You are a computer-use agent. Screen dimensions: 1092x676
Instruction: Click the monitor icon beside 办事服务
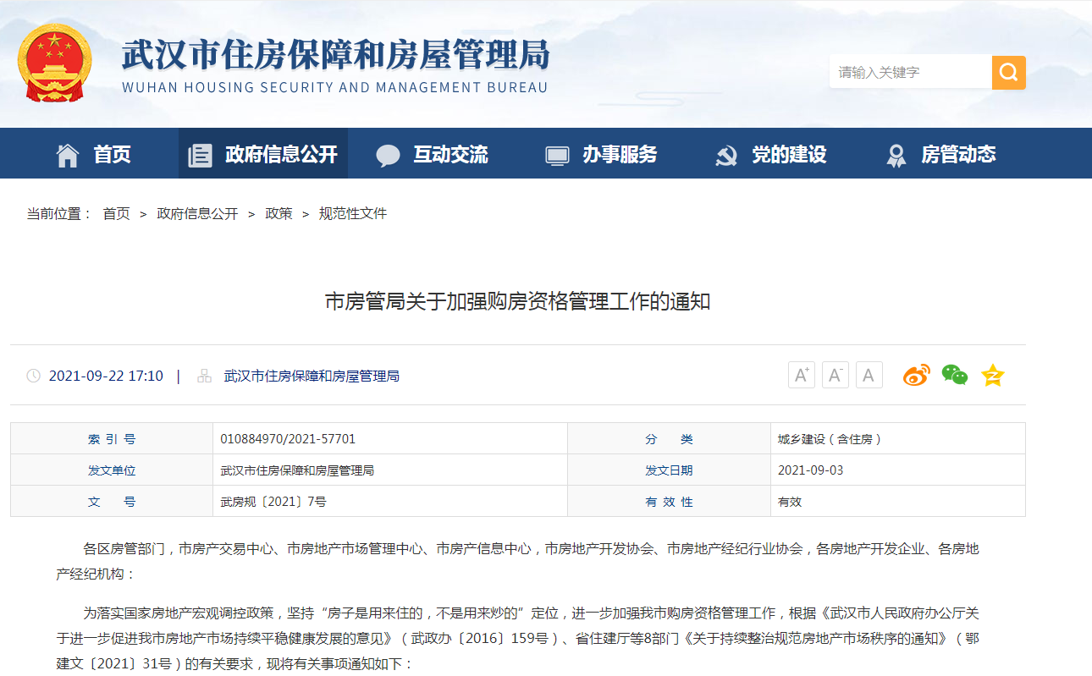pos(556,153)
